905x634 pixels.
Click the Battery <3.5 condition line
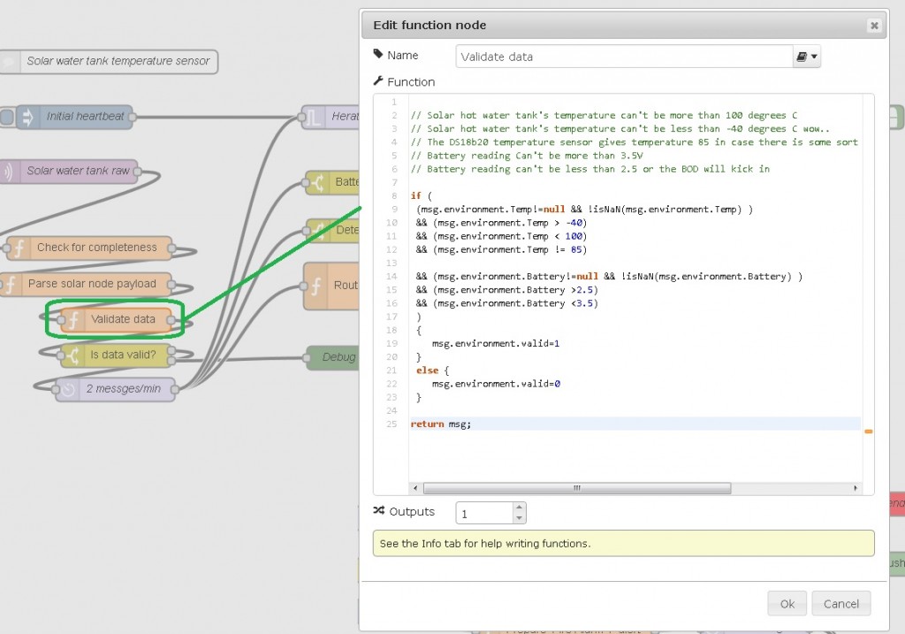[x=506, y=303]
